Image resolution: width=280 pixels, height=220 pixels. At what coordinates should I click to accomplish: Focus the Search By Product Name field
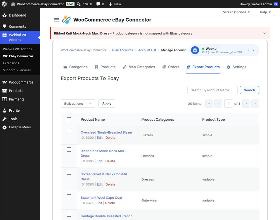212,90
